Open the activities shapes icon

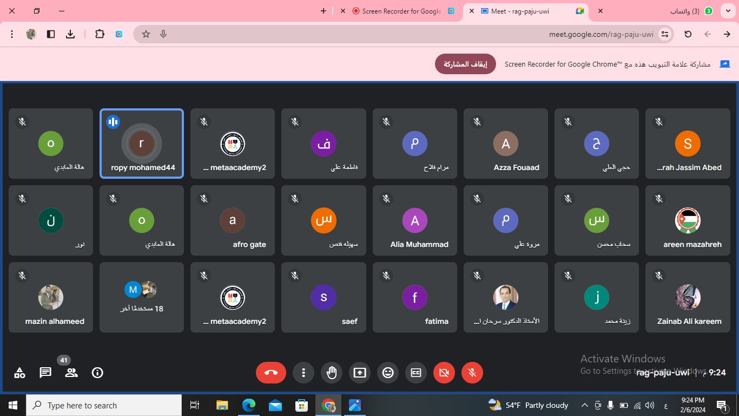(19, 373)
